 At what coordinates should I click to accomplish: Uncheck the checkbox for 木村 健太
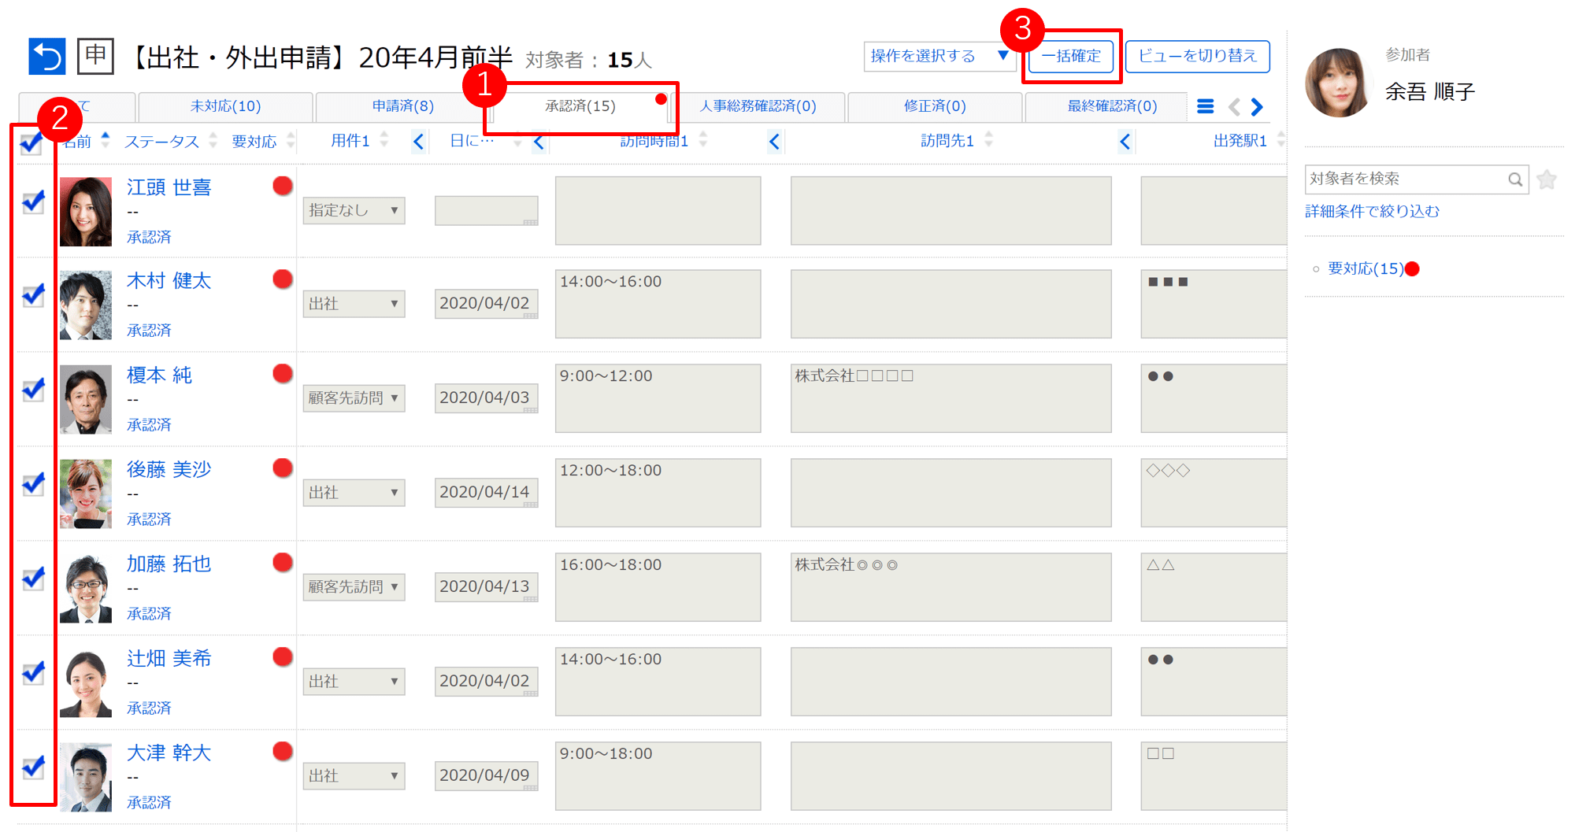tap(33, 296)
